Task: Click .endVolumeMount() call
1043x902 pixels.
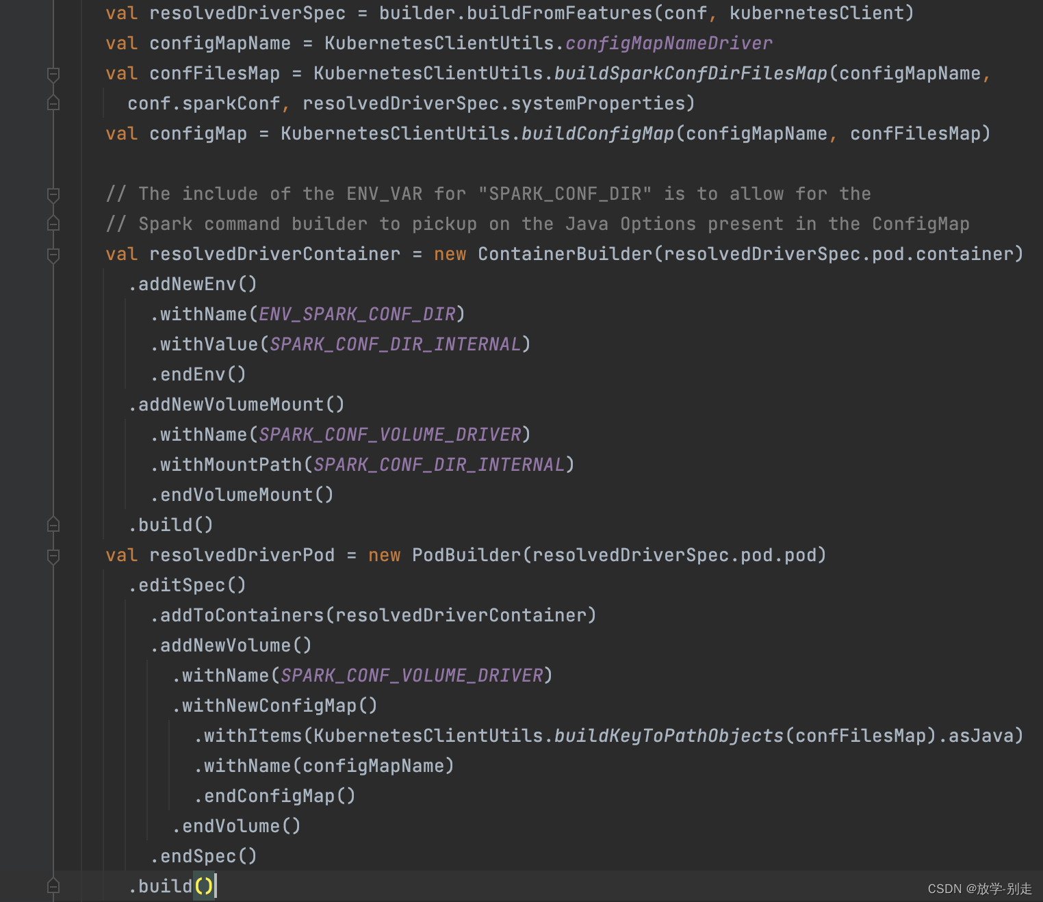Action: click(x=242, y=495)
